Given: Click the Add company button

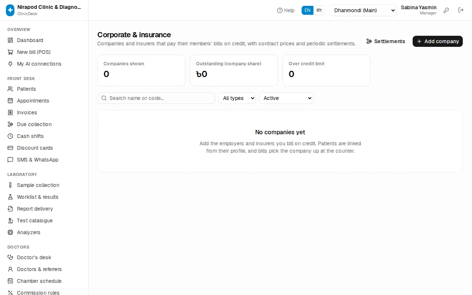Looking at the screenshot, I should [x=438, y=41].
